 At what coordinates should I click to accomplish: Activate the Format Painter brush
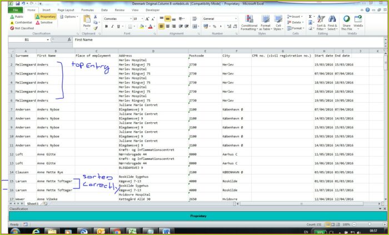(x=95, y=28)
